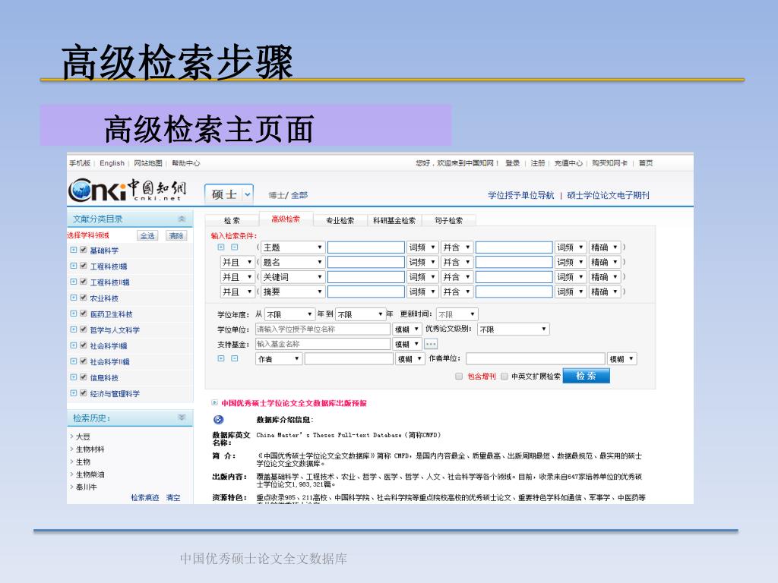Image resolution: width=778 pixels, height=583 pixels.
Task: Switch to the 检索 tab
Action: click(x=232, y=221)
